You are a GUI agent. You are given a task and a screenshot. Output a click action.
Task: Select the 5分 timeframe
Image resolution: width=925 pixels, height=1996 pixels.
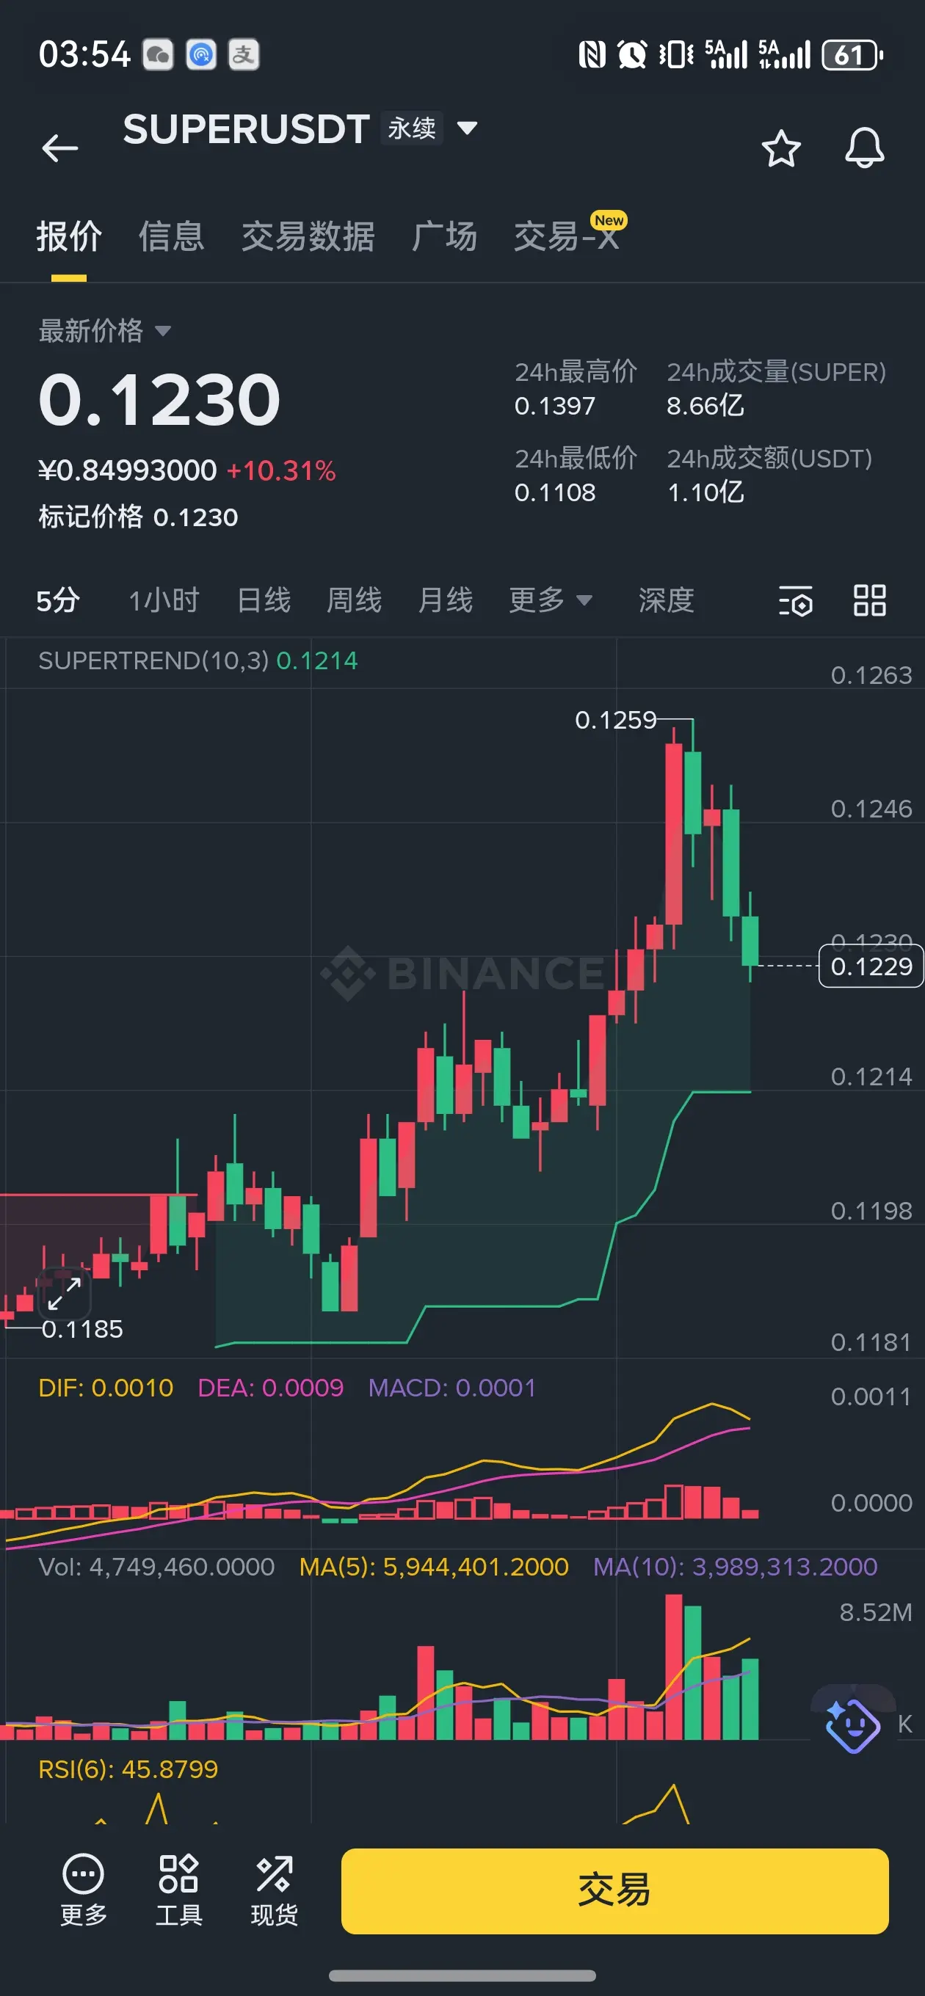pos(58,600)
